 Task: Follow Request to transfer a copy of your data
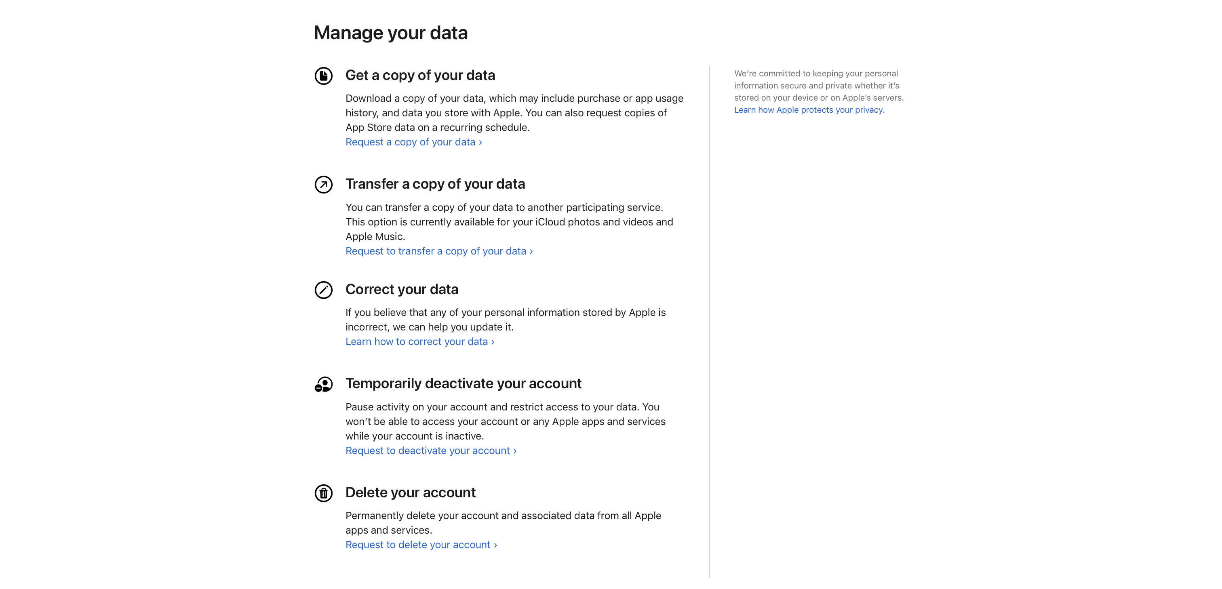pyautogui.click(x=435, y=250)
